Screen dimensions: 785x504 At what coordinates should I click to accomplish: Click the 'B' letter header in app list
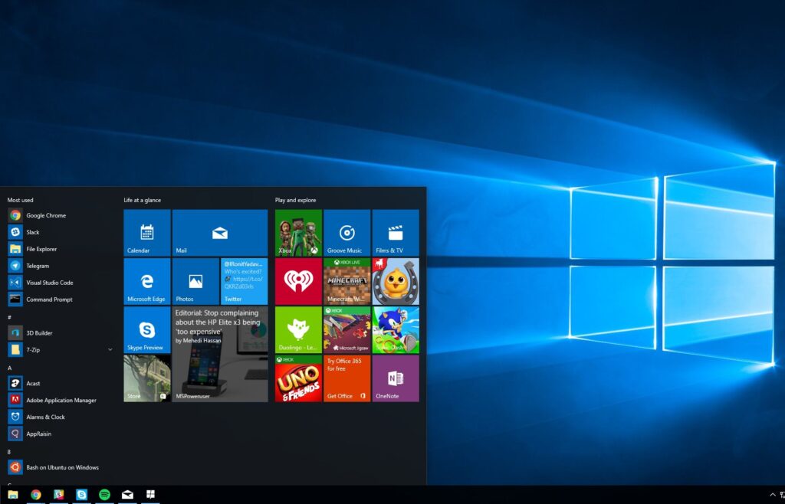tap(9, 452)
